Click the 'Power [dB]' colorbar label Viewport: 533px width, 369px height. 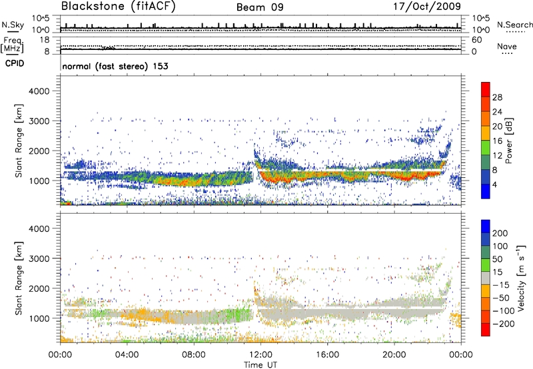509,141
